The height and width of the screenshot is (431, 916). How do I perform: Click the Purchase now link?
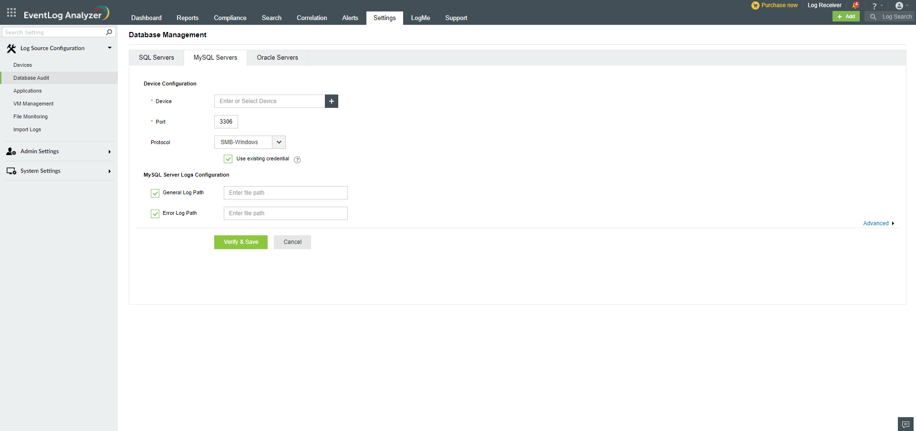[779, 5]
